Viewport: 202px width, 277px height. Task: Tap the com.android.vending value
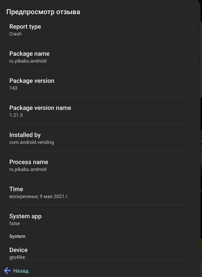tap(31, 142)
